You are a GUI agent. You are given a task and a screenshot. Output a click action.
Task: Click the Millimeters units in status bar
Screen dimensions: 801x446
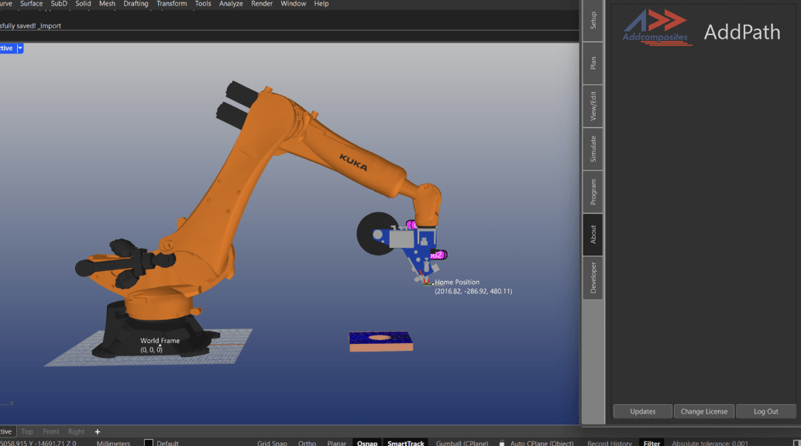click(x=113, y=443)
